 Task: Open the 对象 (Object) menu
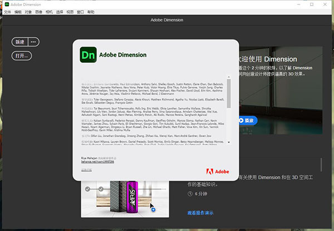(x=30, y=11)
